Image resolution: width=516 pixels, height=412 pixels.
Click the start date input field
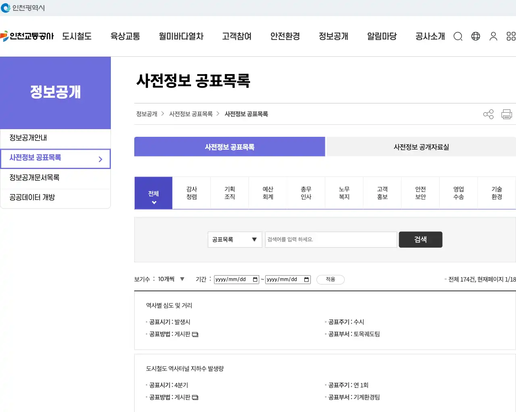point(237,280)
